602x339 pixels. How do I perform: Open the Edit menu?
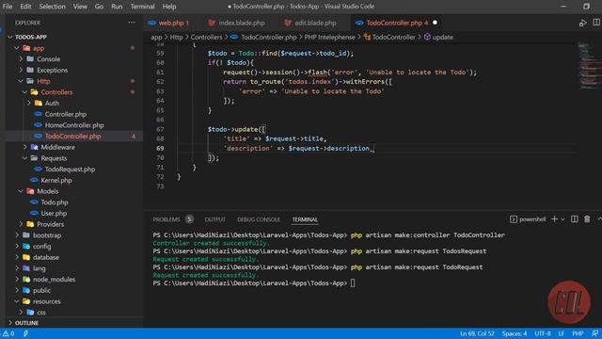point(25,7)
